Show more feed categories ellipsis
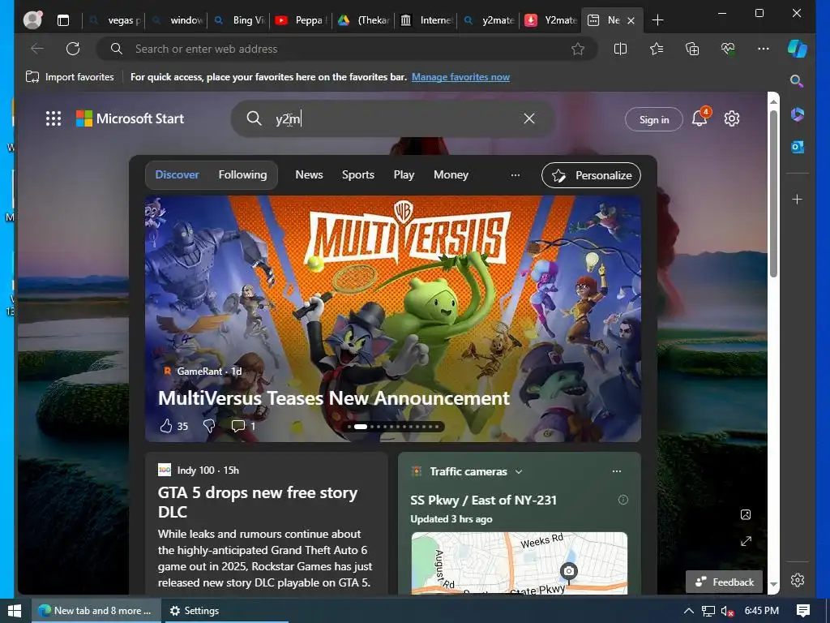Image resolution: width=830 pixels, height=623 pixels. click(515, 175)
